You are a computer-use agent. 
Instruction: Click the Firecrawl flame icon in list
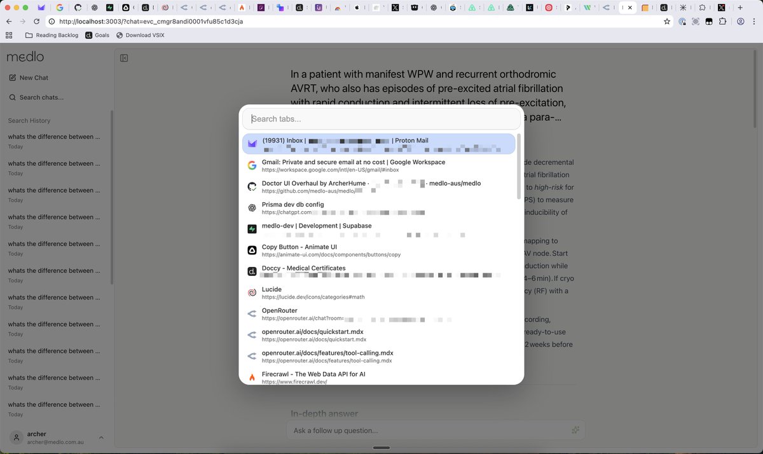(252, 377)
